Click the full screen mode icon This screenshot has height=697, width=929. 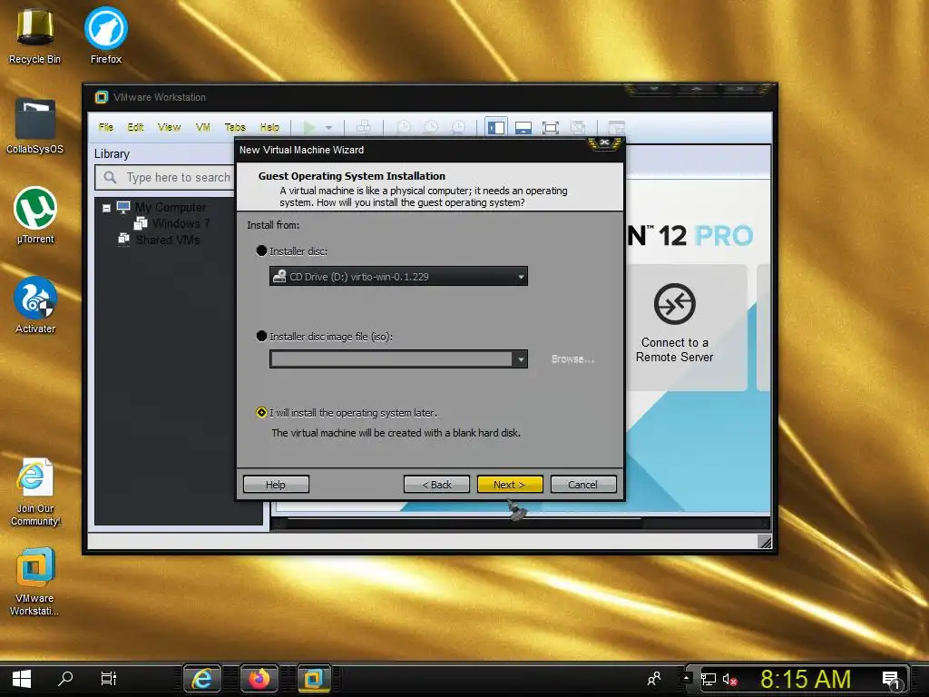[551, 127]
